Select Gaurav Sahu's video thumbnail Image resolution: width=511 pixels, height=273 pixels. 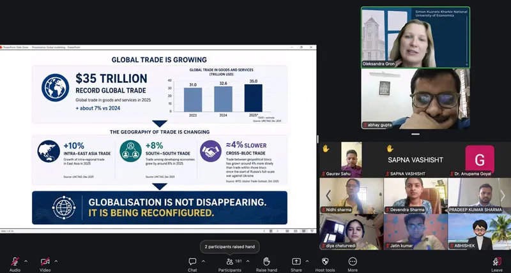click(351, 159)
